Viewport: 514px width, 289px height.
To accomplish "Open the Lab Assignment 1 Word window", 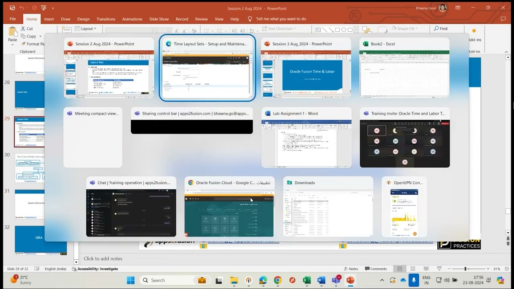I will tap(306, 137).
